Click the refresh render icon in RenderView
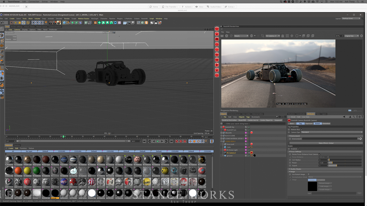 231,36
